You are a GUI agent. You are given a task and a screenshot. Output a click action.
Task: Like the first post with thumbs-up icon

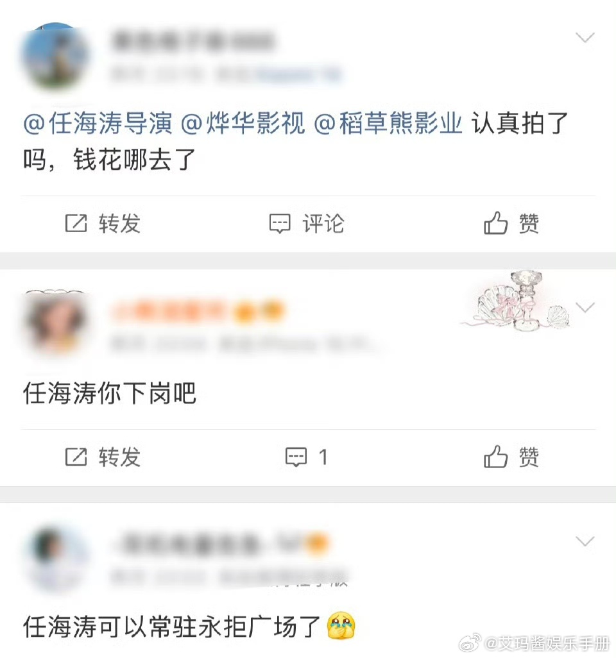(495, 223)
